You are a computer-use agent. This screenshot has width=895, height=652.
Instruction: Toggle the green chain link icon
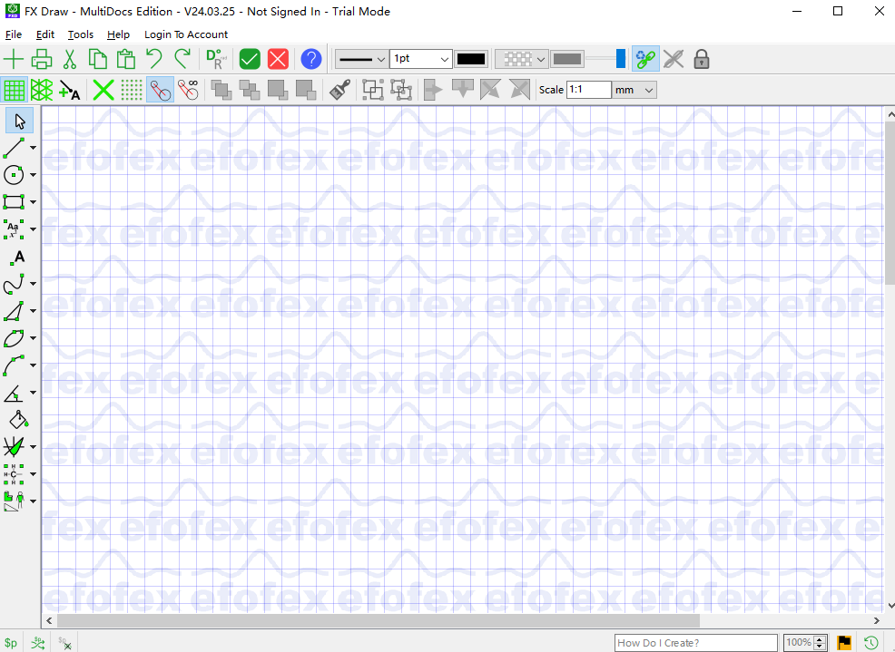click(x=645, y=59)
